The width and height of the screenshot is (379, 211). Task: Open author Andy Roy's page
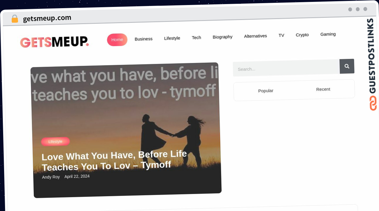pyautogui.click(x=51, y=177)
